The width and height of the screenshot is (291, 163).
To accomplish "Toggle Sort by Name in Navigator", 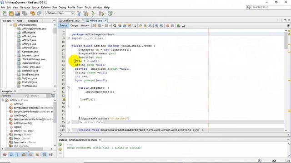I will [x=44, y=154].
